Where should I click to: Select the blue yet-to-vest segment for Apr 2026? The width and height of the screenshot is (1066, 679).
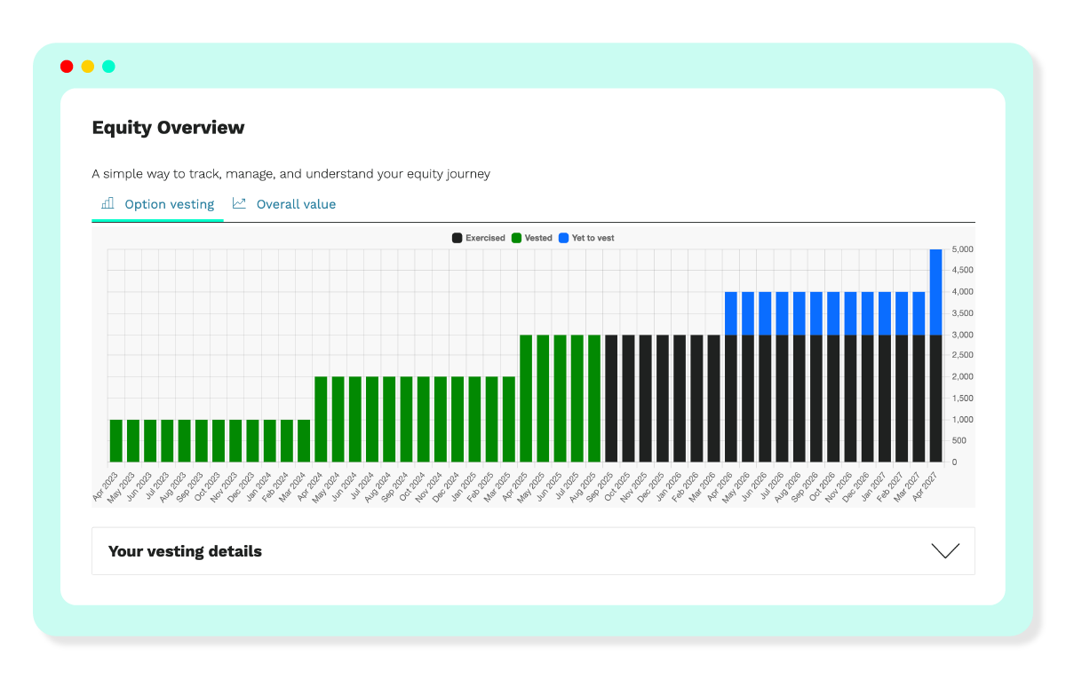tap(731, 313)
